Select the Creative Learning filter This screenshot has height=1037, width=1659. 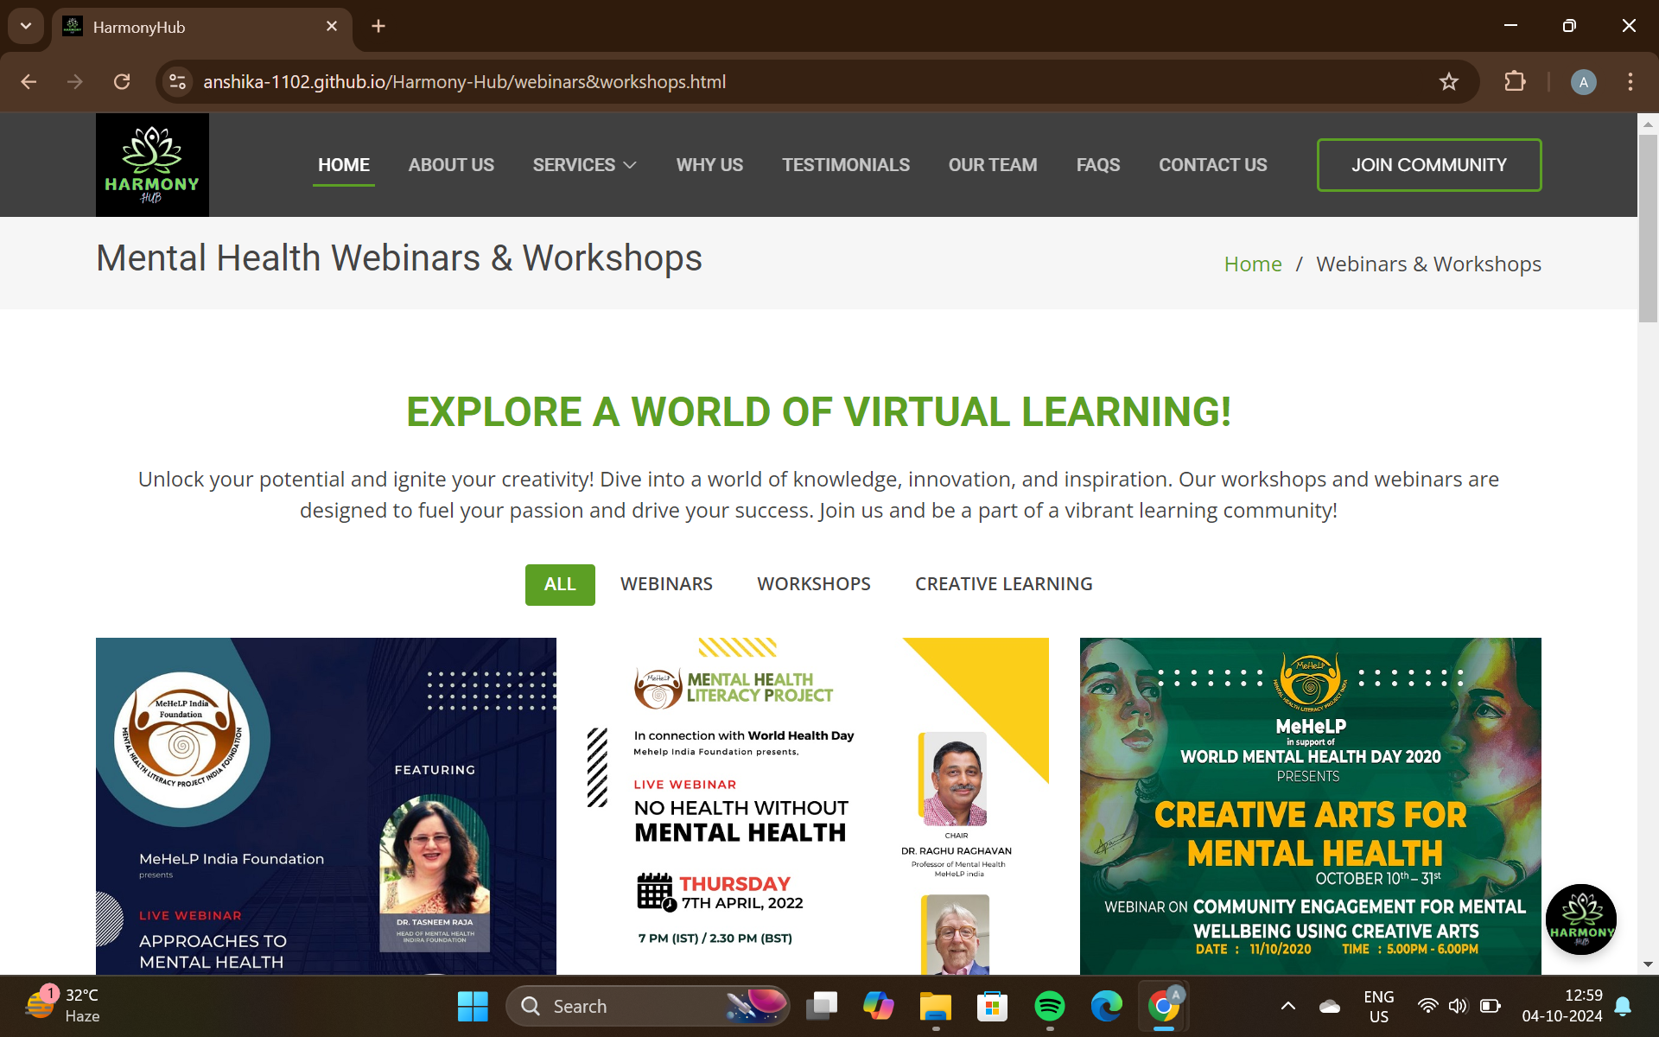click(x=1003, y=584)
